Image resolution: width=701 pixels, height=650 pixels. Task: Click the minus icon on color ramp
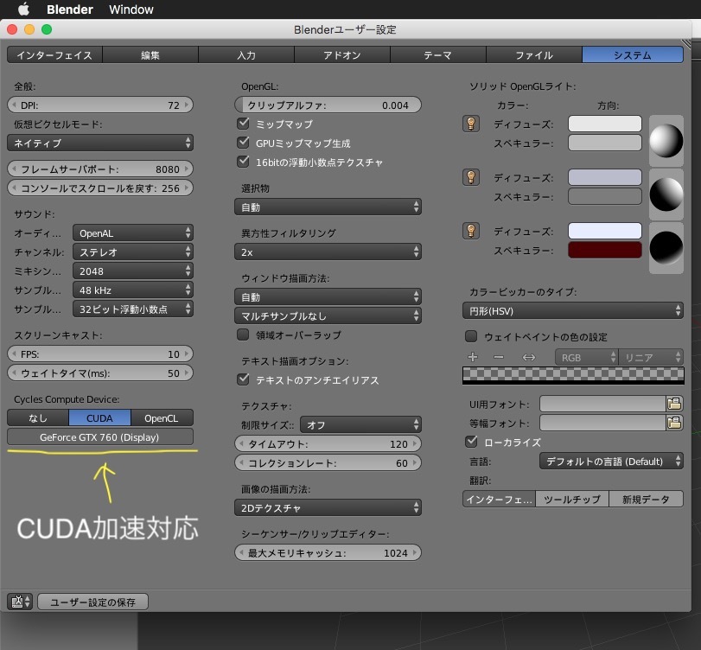pyautogui.click(x=499, y=357)
